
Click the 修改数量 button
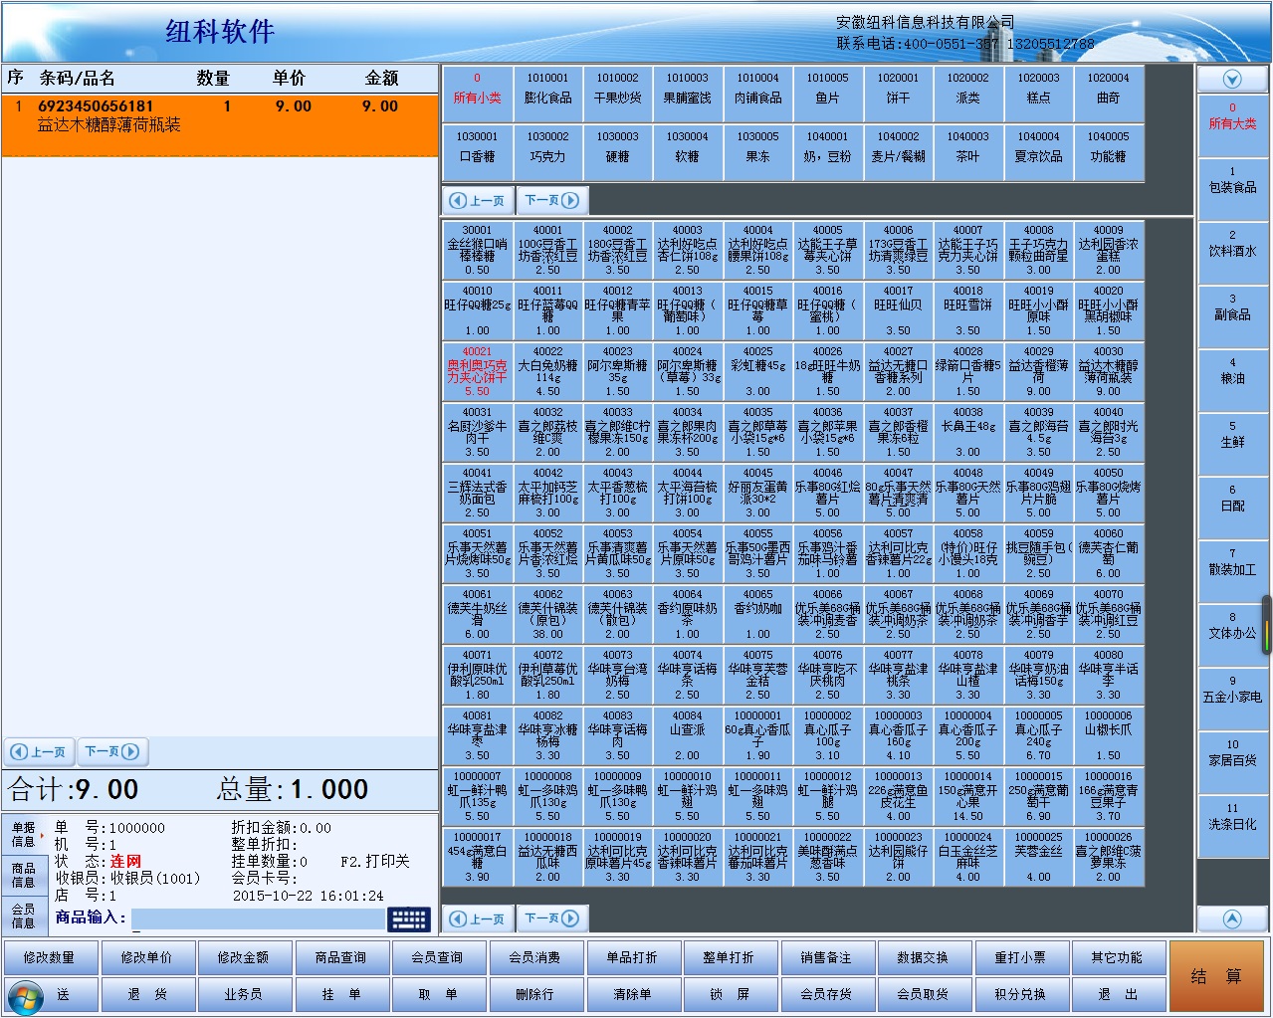click(50, 957)
